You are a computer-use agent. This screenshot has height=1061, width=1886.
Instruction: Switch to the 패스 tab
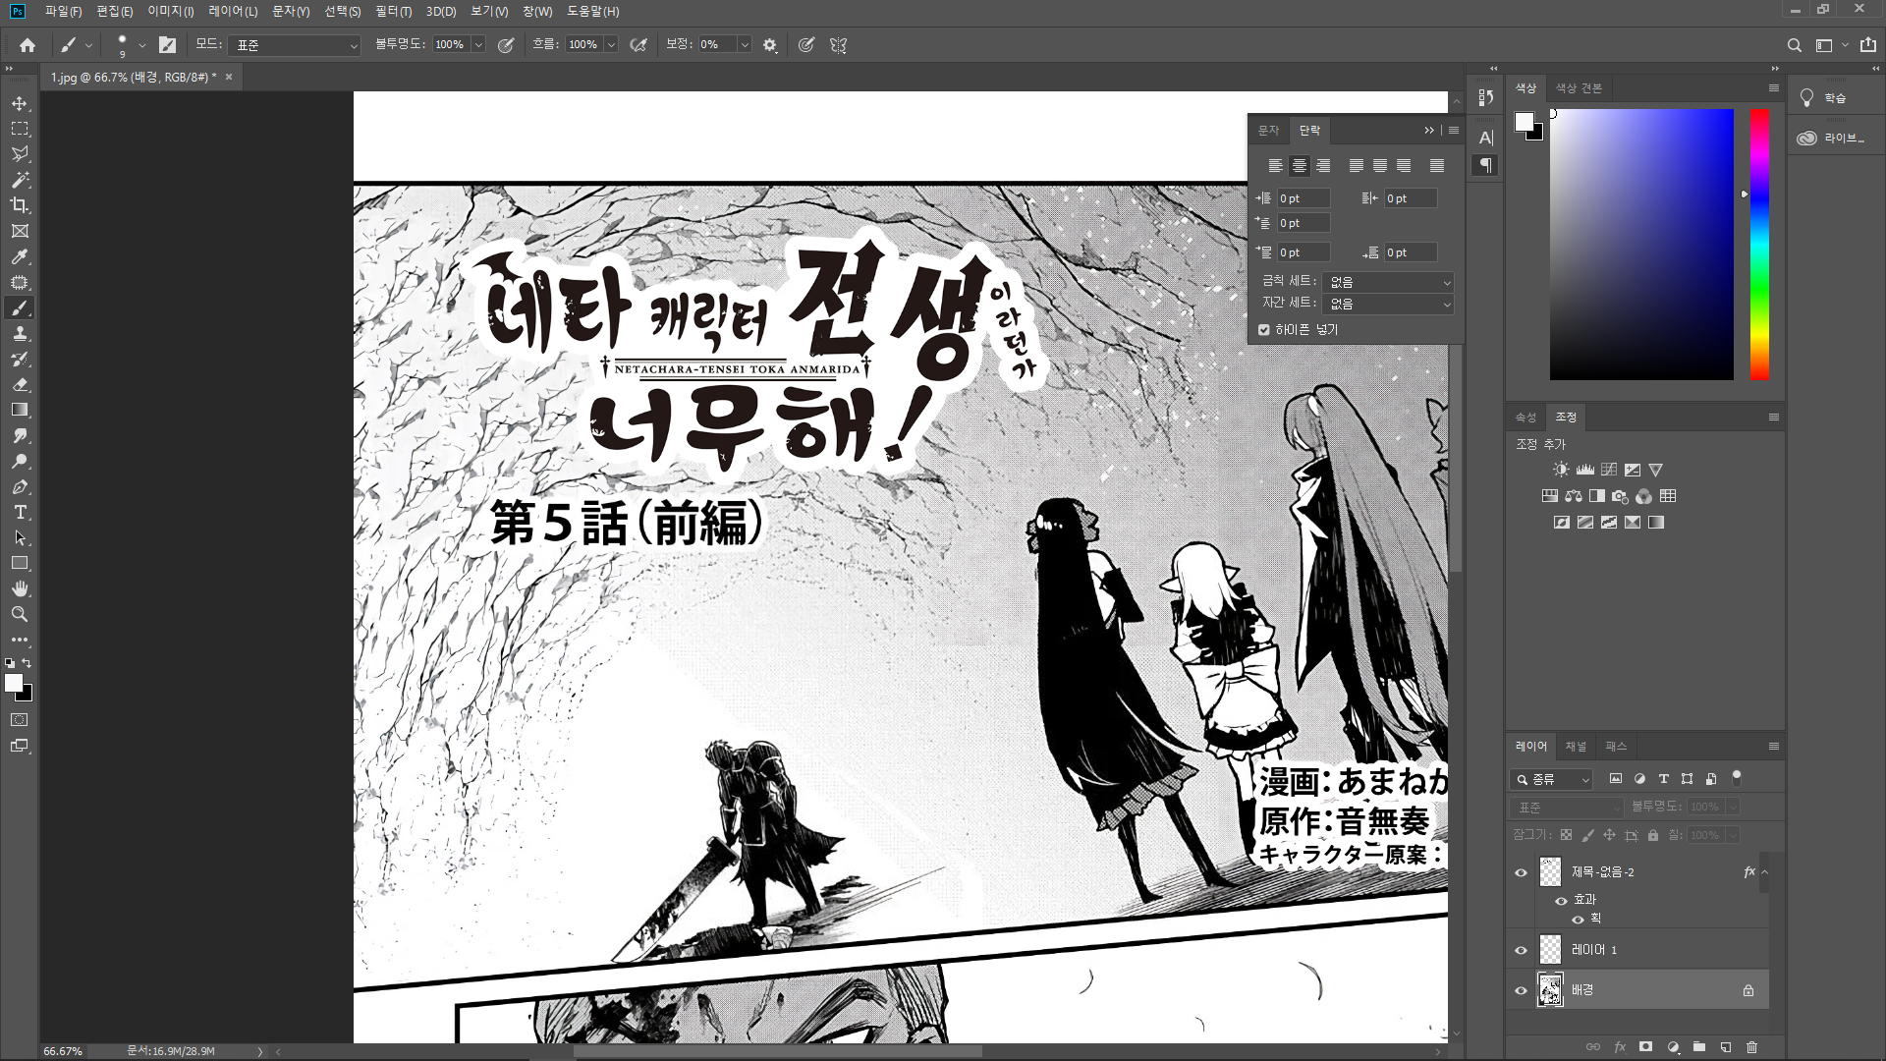pos(1616,747)
